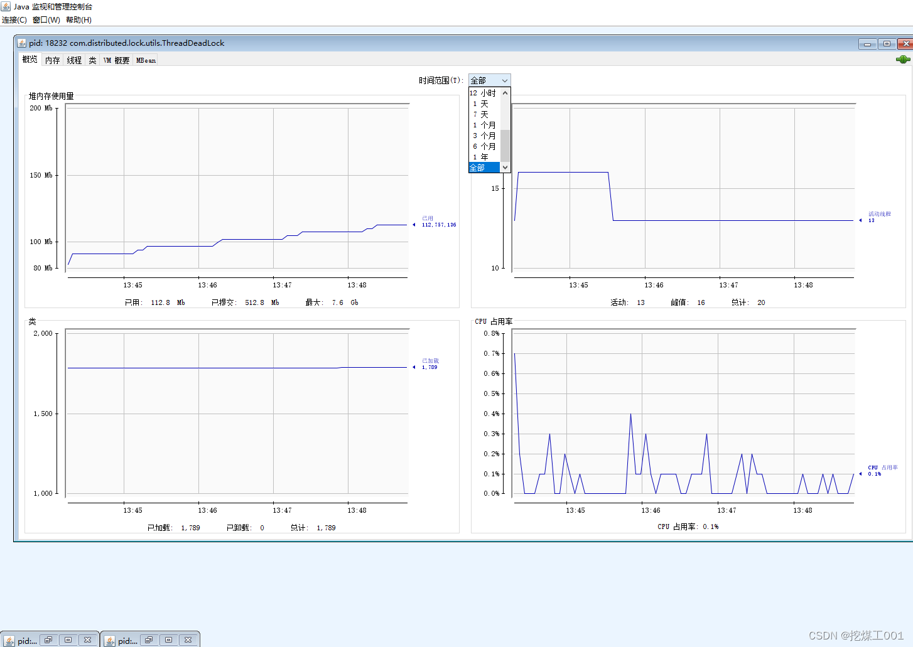Click the 活动: 13 value
This screenshot has width=913, height=647.
pos(627,302)
